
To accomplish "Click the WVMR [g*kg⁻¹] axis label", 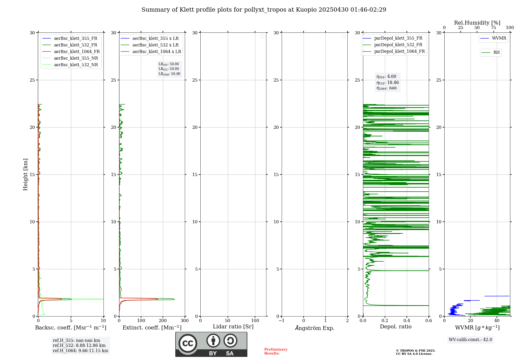I will coord(477,328).
